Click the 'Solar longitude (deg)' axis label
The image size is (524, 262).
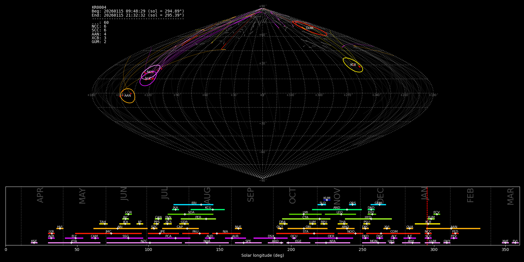pos(262,256)
